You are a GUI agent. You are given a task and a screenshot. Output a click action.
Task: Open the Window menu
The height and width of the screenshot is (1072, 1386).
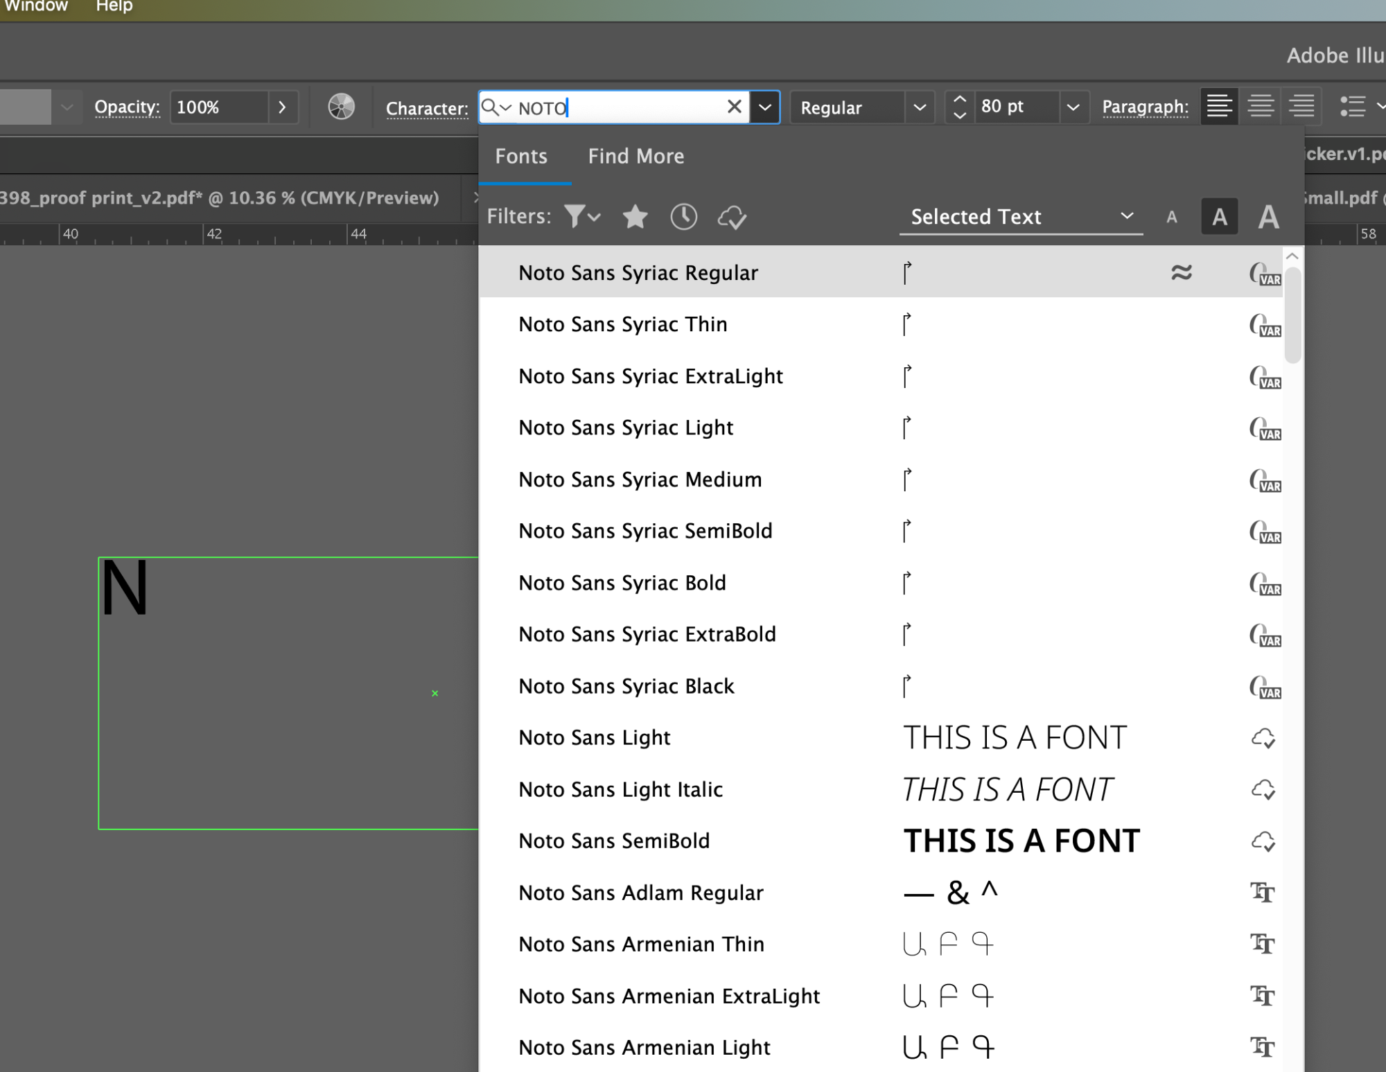[36, 6]
